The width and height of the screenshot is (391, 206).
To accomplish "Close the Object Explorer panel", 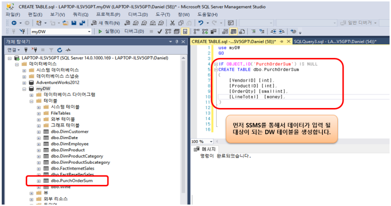I will click(183, 42).
